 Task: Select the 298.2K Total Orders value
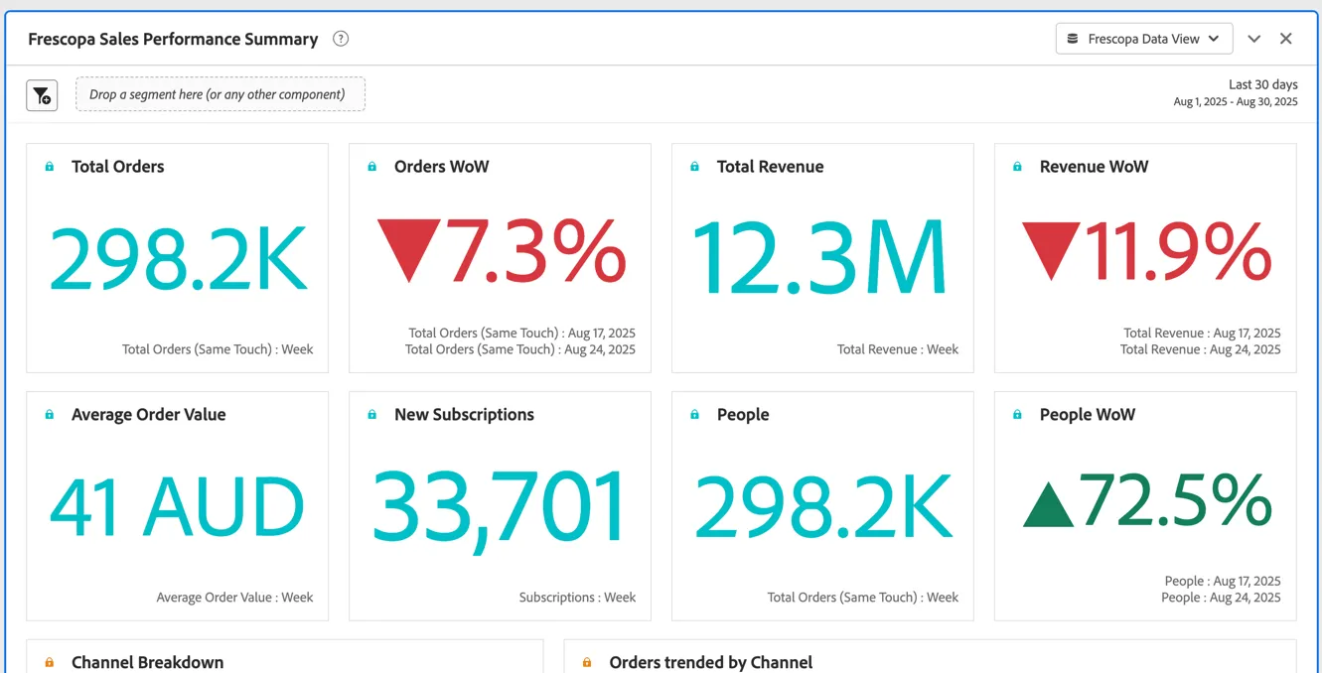[178, 257]
